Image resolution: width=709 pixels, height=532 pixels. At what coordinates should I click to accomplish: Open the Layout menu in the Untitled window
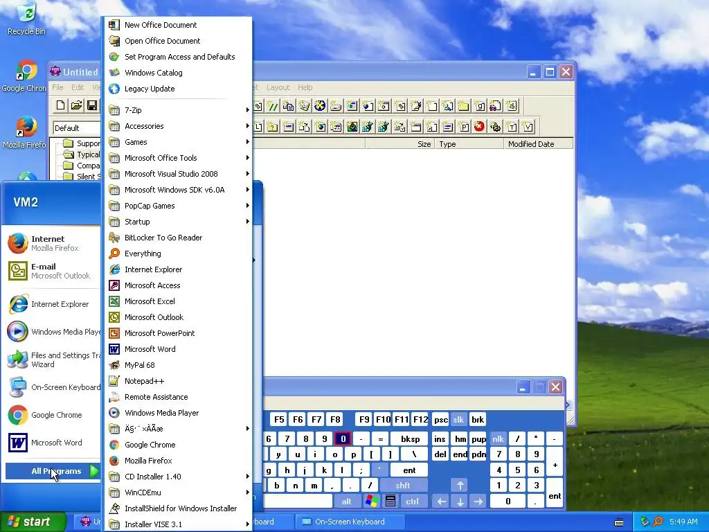(x=278, y=87)
